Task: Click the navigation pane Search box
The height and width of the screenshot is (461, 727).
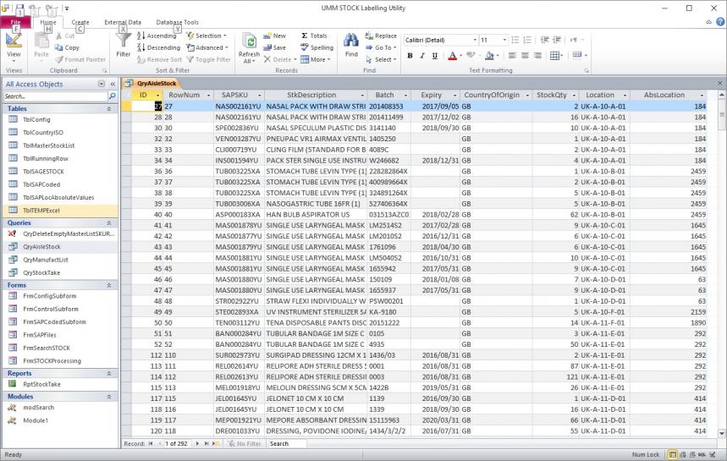Action: (55, 96)
